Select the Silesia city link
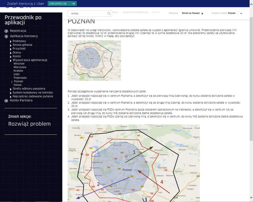Image resolution: width=253 pixels, height=202 pixels. [17, 85]
